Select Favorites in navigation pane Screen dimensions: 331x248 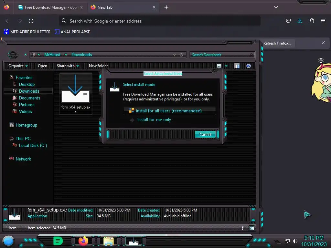24,77
